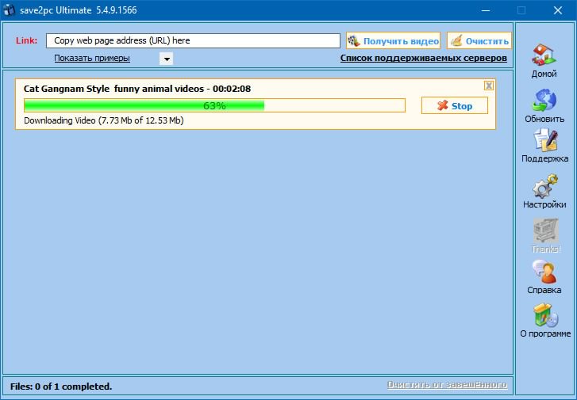This screenshot has height=400, width=577.
Task: Click the red Link: label
Action: [26, 40]
